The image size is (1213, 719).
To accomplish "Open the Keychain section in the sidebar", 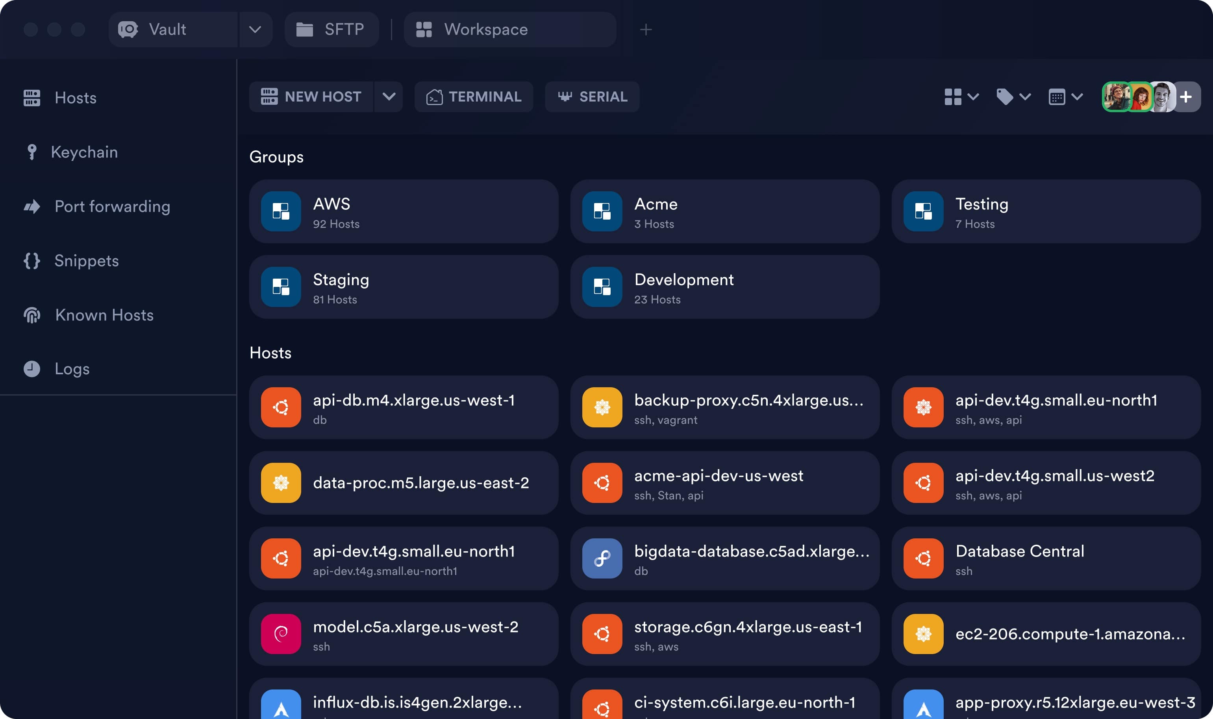I will point(83,152).
